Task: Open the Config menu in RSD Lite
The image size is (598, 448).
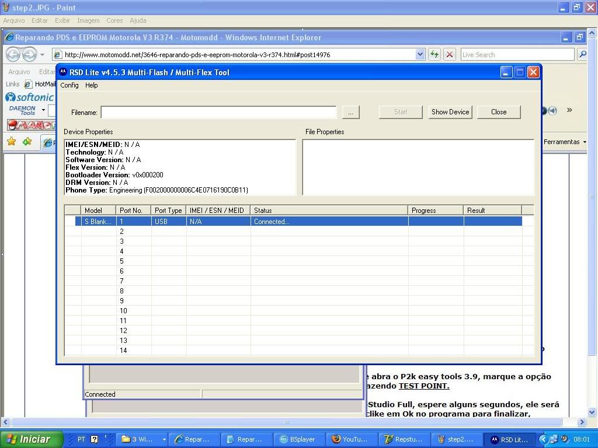Action: pyautogui.click(x=69, y=85)
